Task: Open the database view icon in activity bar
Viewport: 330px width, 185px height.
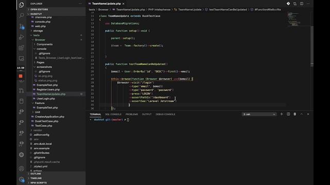Action: pos(21,101)
